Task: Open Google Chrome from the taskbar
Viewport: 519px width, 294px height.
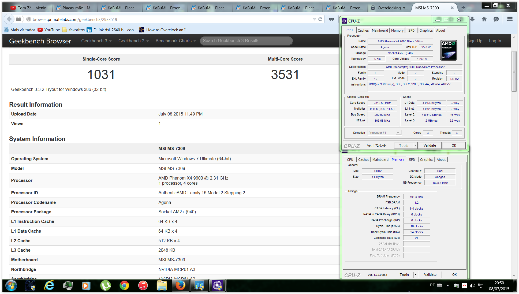Action: [124, 286]
